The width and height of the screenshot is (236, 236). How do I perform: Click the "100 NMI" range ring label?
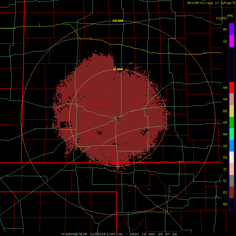tap(118, 21)
